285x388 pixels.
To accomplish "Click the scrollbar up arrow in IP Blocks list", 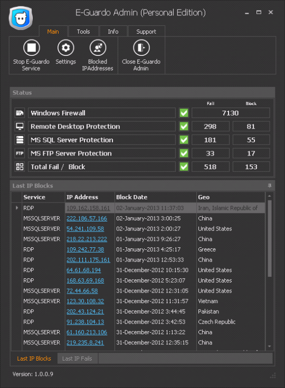I will pos(270,196).
